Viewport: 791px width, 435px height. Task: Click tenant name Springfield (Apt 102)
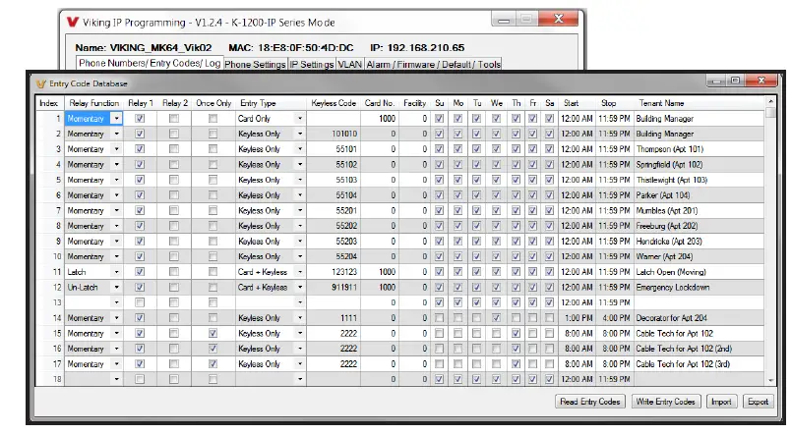click(669, 165)
